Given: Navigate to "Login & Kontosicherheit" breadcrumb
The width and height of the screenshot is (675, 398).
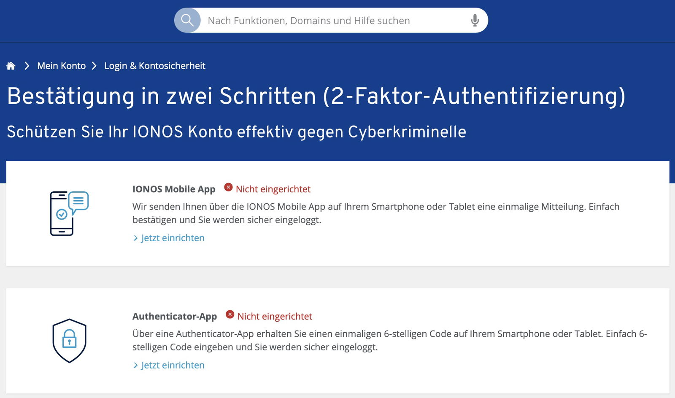Looking at the screenshot, I should (x=155, y=66).
